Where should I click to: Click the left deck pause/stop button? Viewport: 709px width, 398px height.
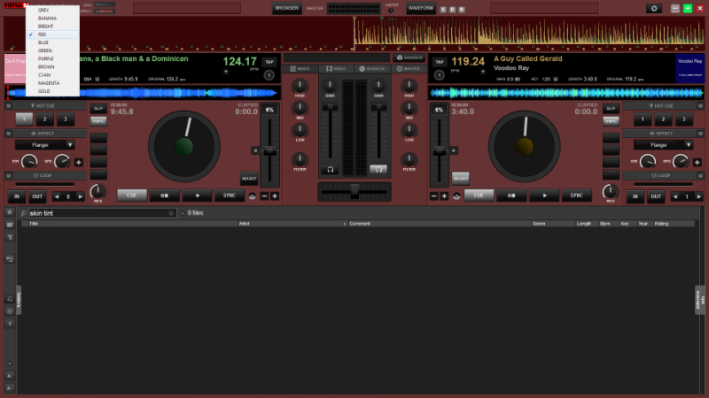(166, 195)
